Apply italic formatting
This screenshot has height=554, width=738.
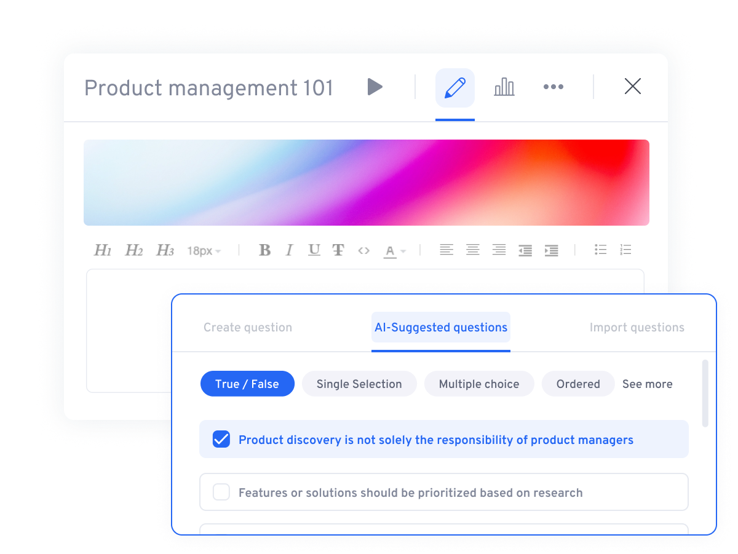tap(289, 250)
